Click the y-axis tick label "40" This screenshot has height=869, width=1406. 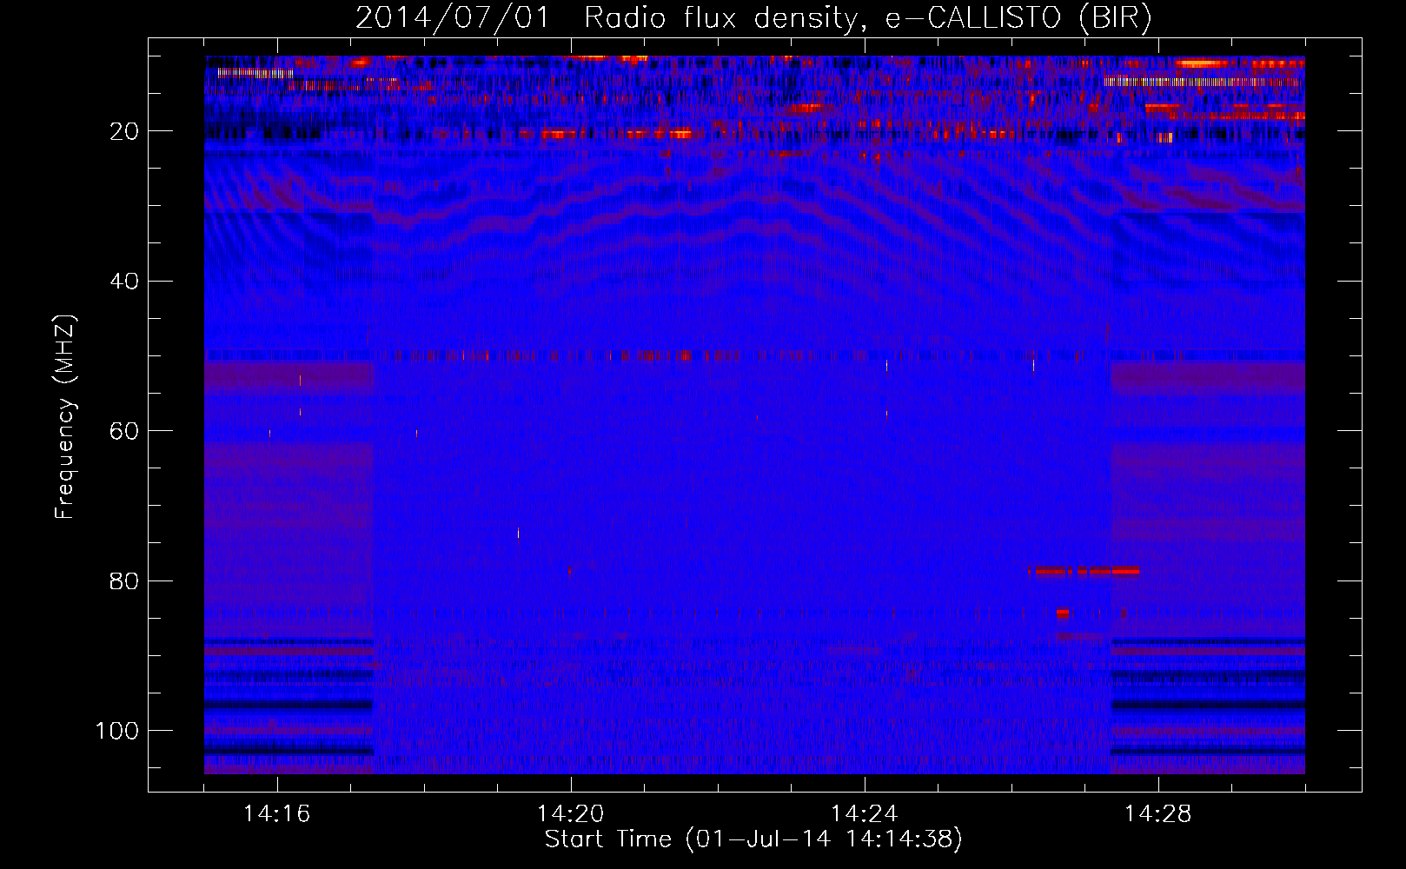pos(124,282)
